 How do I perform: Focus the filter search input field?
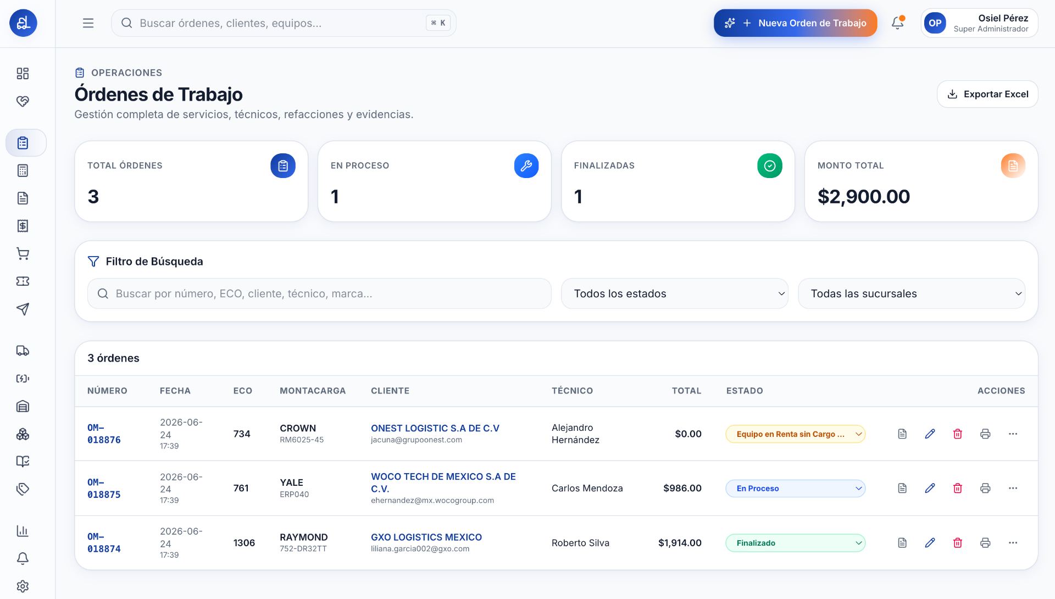(319, 293)
